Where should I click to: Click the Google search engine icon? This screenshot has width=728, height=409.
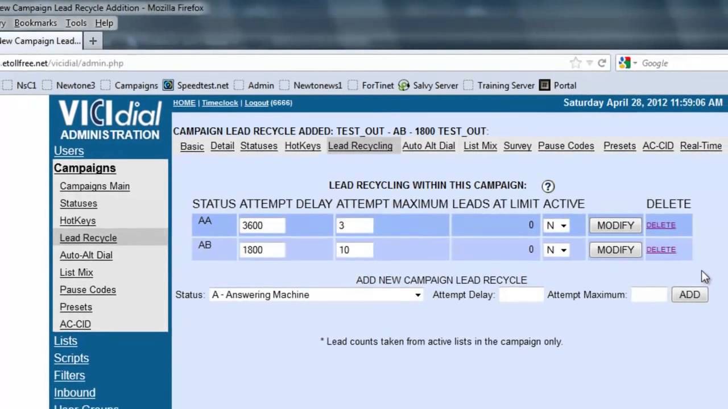click(624, 63)
